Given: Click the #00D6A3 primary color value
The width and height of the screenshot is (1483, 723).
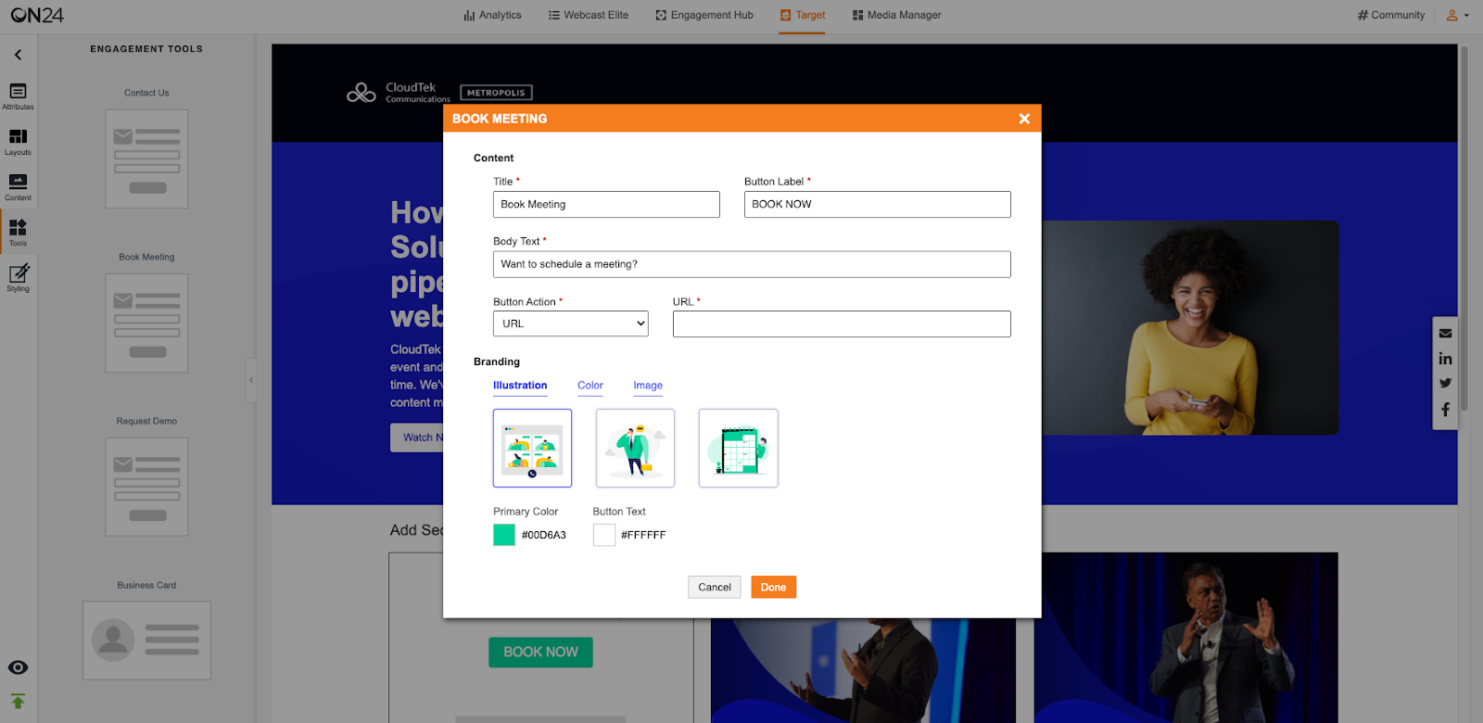Looking at the screenshot, I should click(544, 535).
